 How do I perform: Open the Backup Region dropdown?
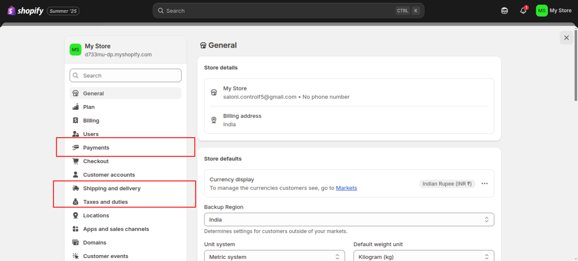tap(349, 220)
